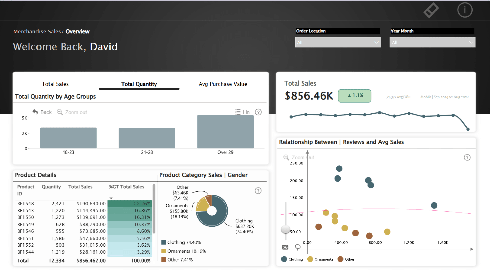
Task: Click the $856.46K total sales value
Action: pyautogui.click(x=309, y=96)
